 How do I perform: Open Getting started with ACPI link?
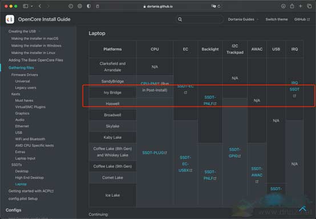[31, 191]
